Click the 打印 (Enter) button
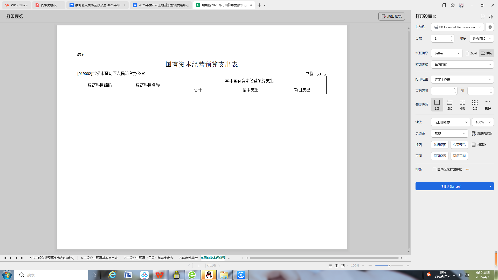This screenshot has width=498, height=280. [x=451, y=186]
